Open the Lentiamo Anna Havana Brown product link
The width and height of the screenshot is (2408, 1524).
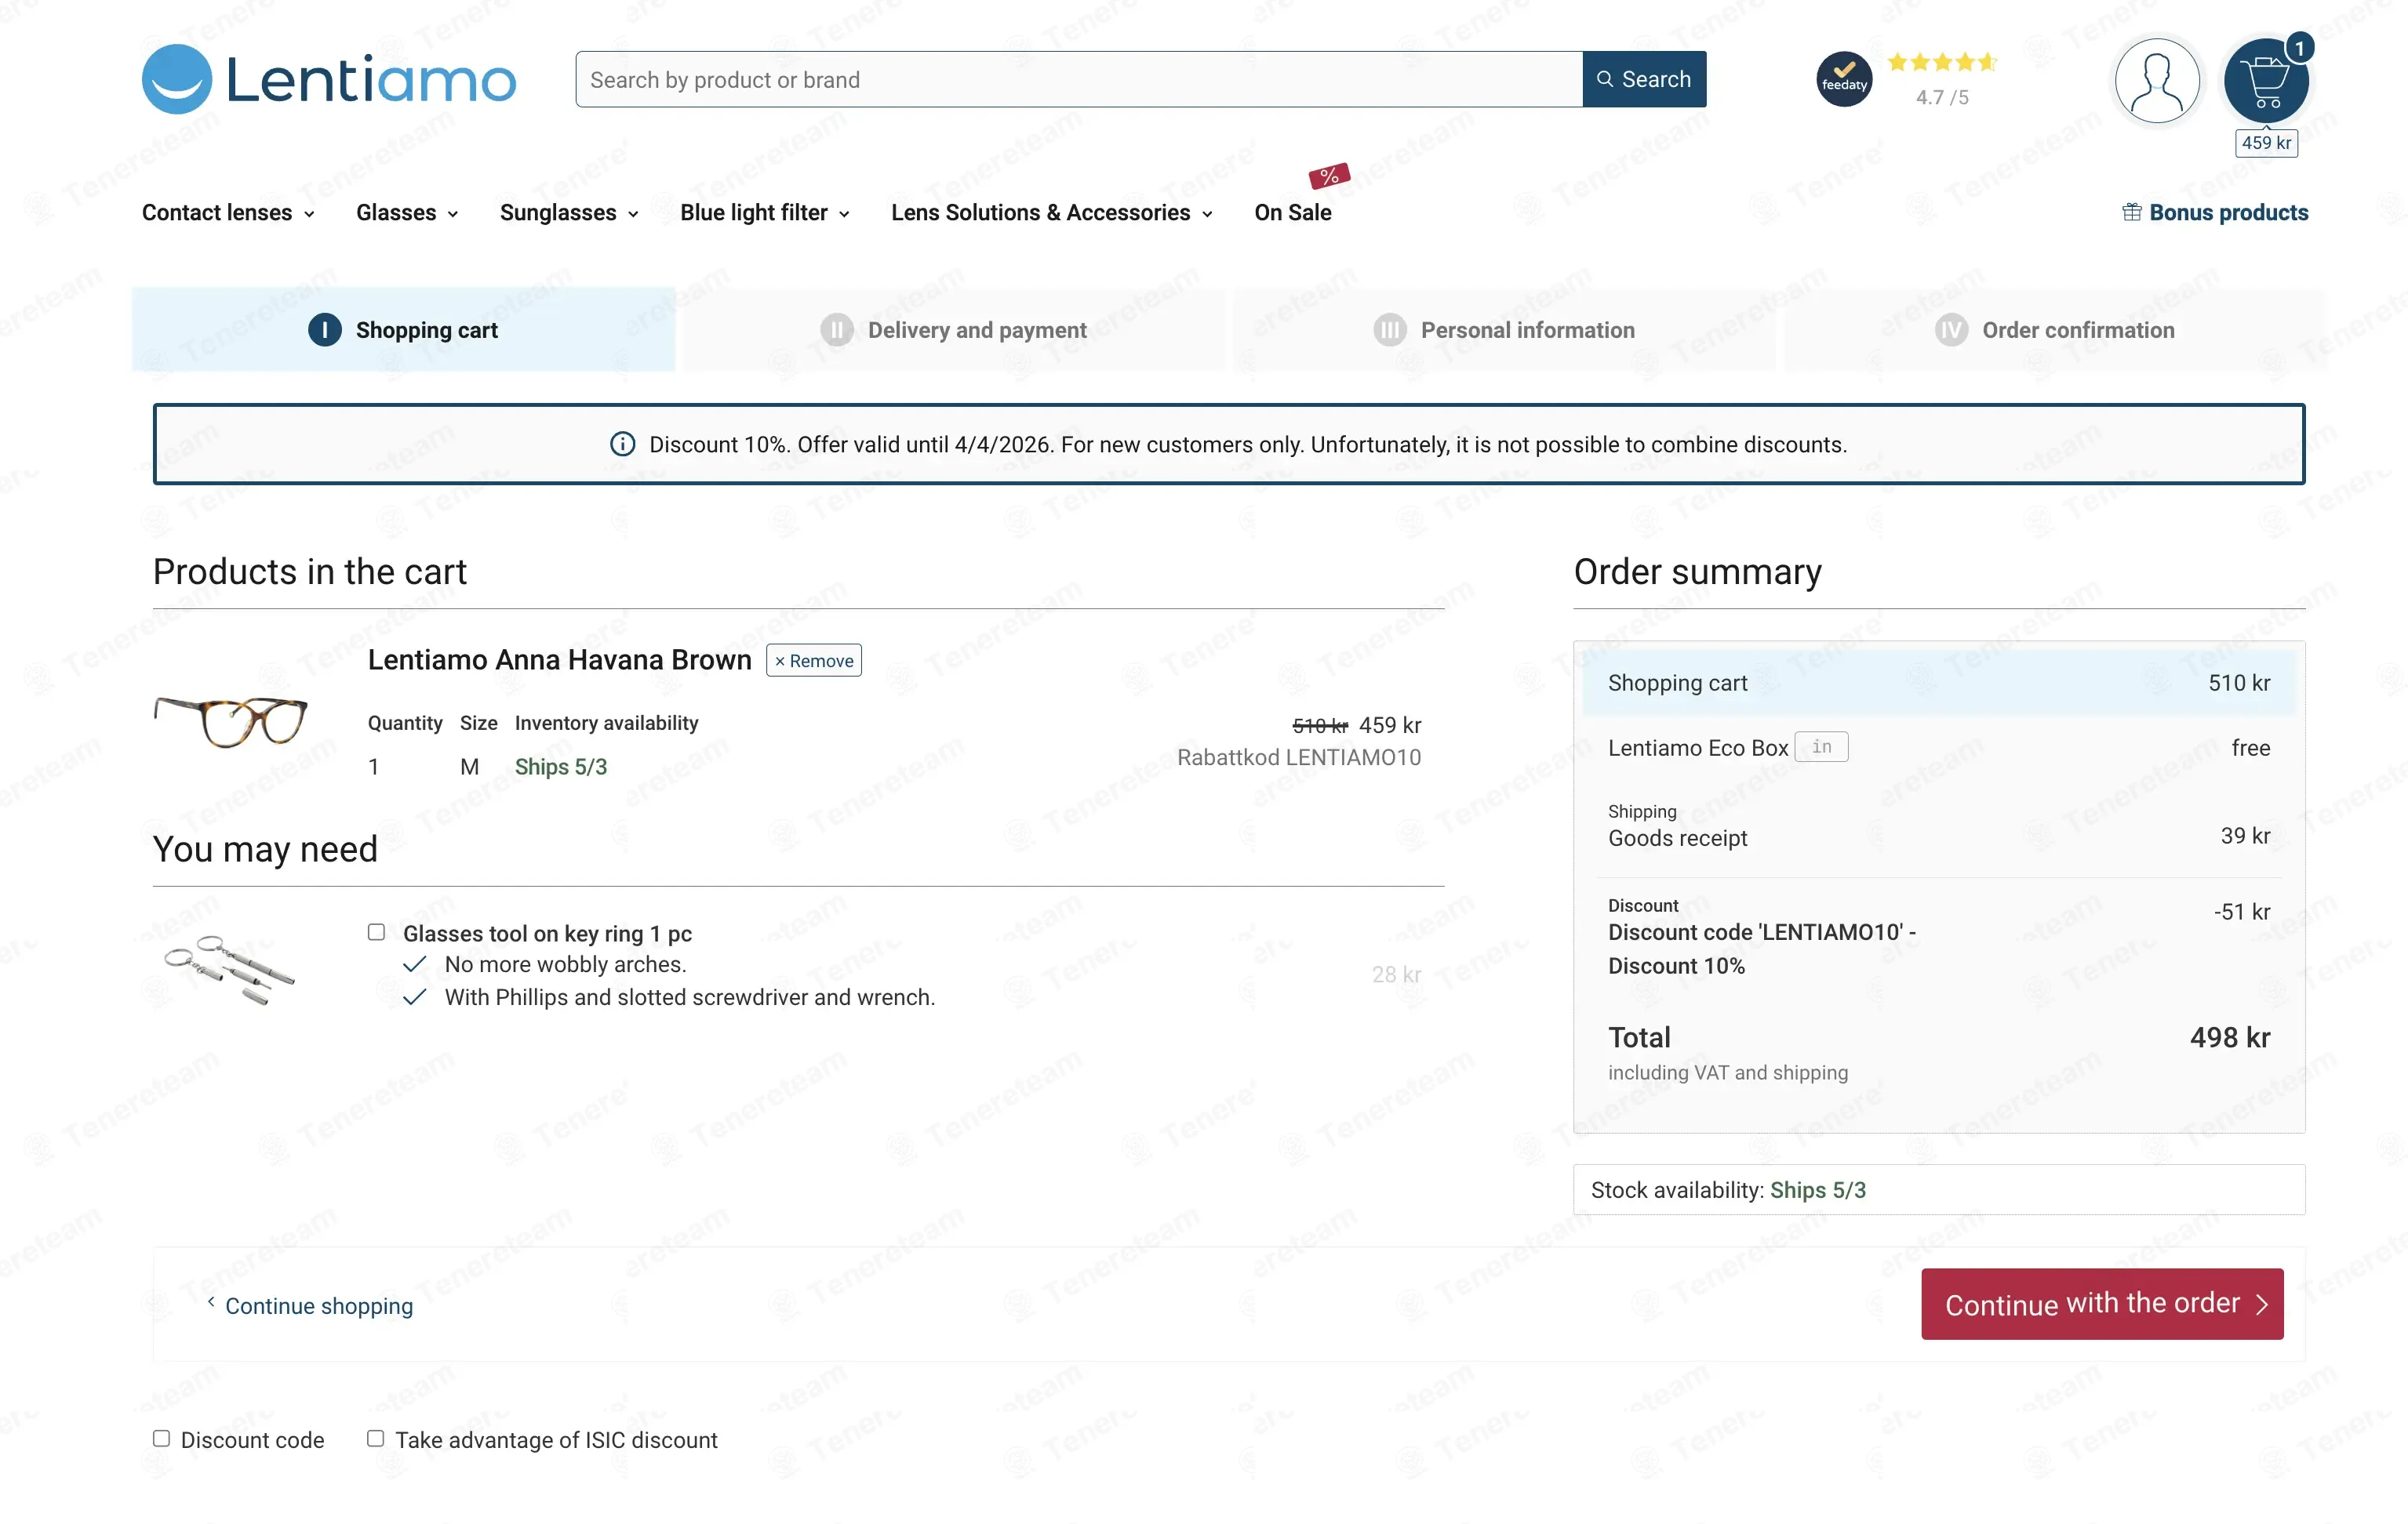559,661
